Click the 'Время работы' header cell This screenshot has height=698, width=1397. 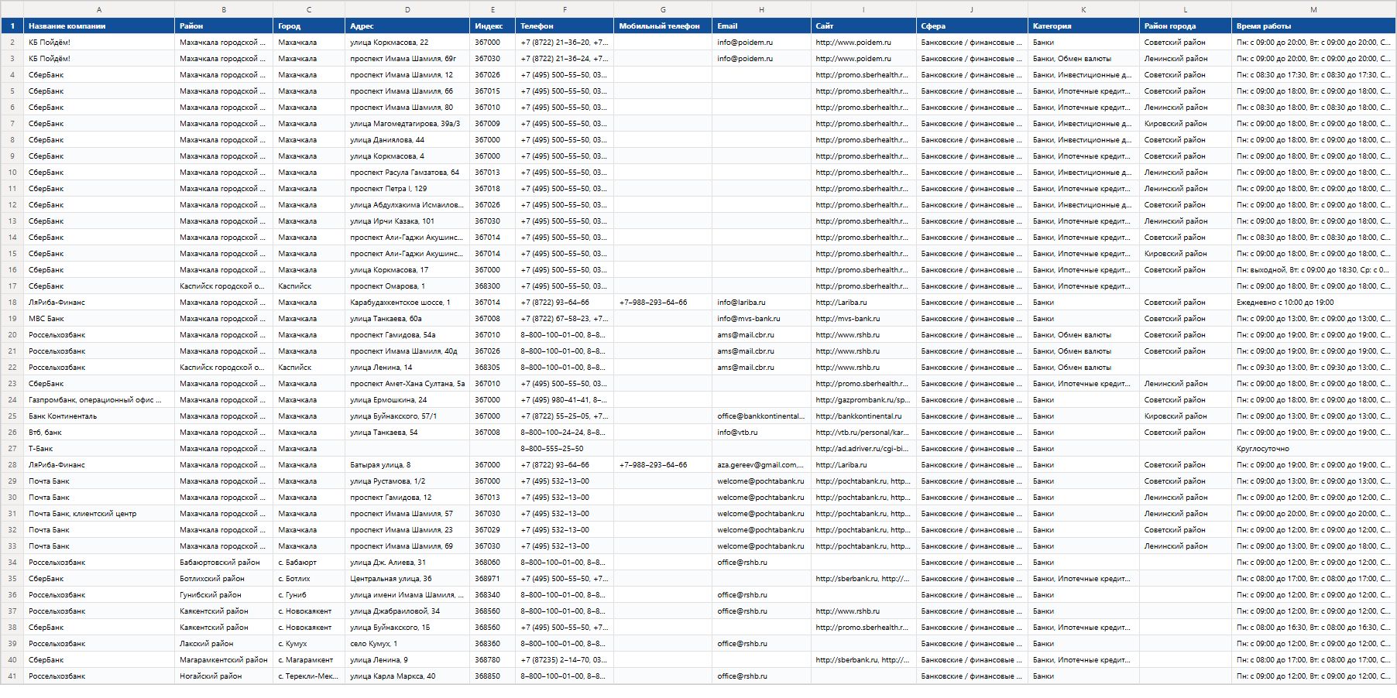1313,26
